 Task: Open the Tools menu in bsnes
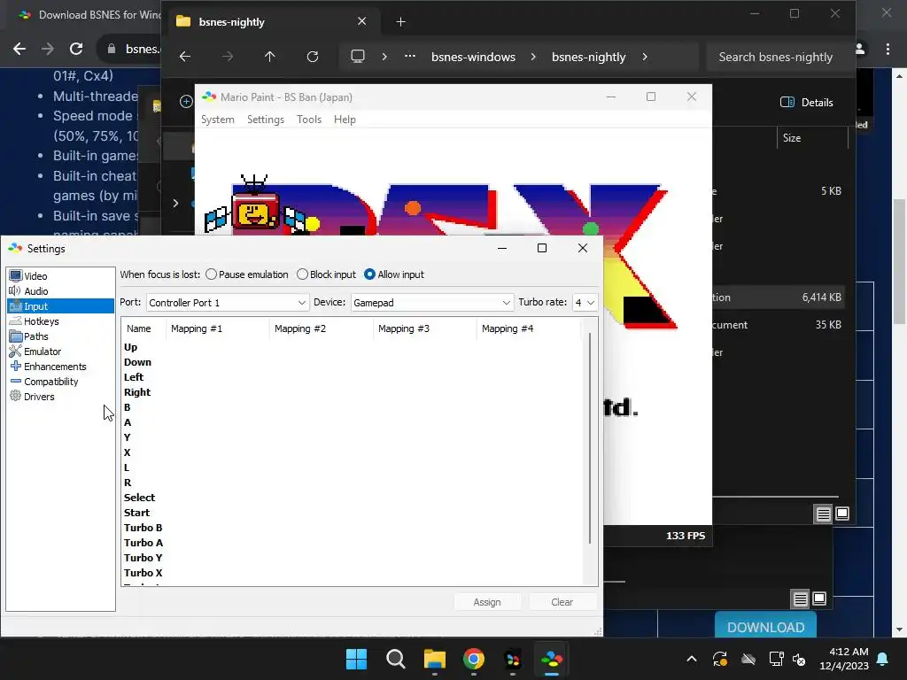coord(309,120)
